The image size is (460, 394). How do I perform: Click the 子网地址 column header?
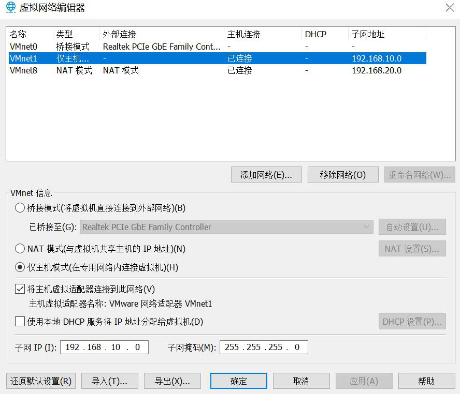coord(387,34)
